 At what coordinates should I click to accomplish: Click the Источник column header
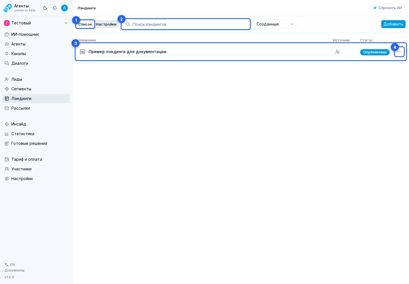341,40
